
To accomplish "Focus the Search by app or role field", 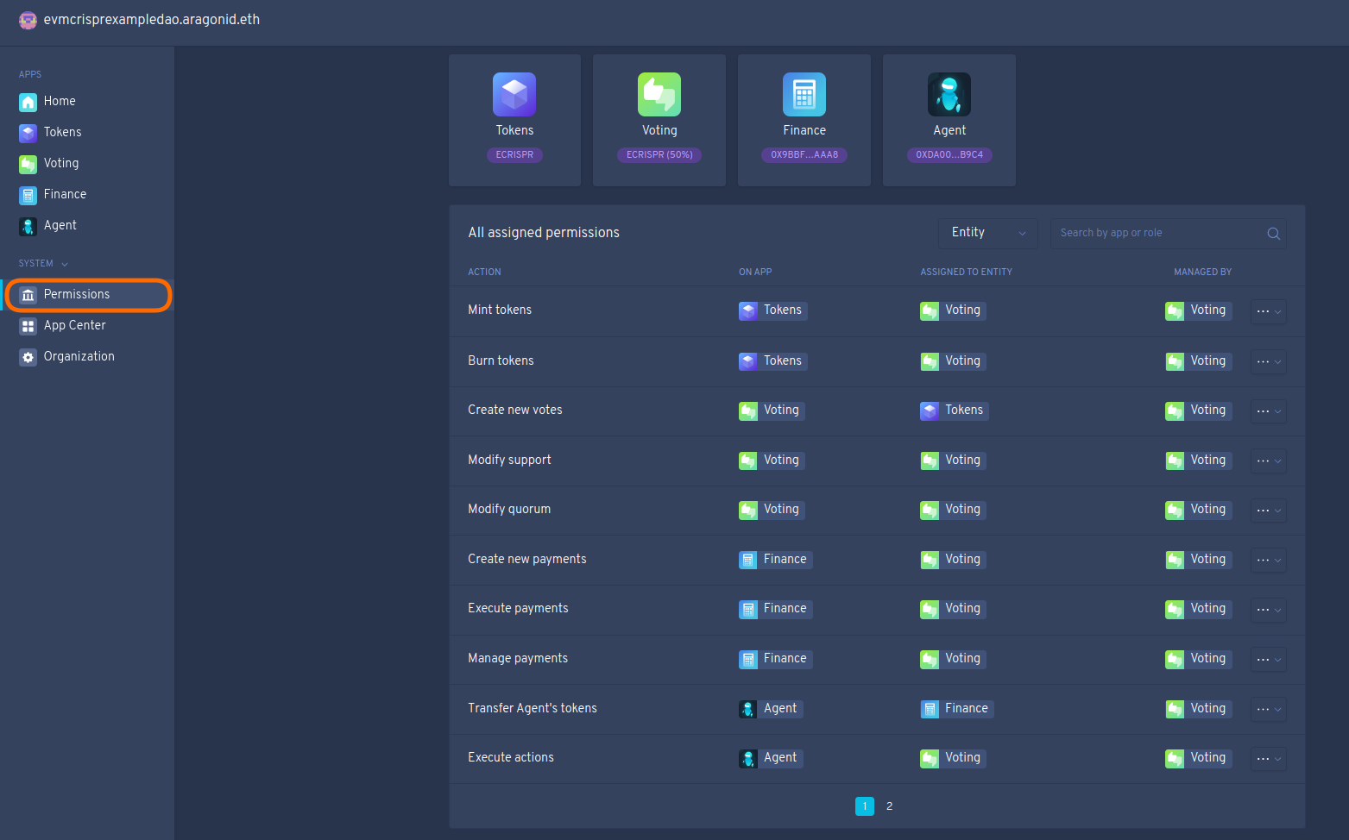I will 1168,233.
